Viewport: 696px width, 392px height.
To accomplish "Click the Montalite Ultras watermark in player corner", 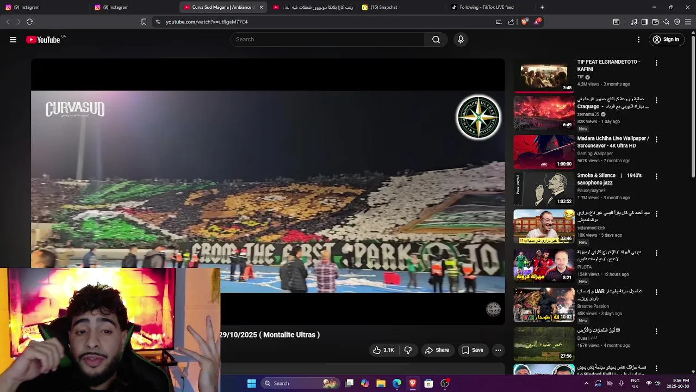I will 493,309.
